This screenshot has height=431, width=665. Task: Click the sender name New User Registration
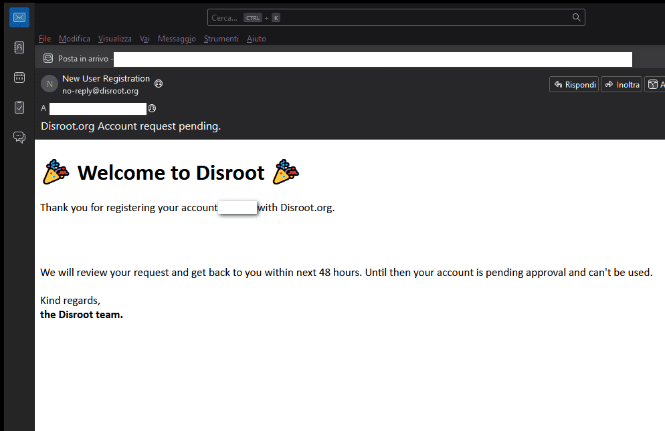pos(106,79)
